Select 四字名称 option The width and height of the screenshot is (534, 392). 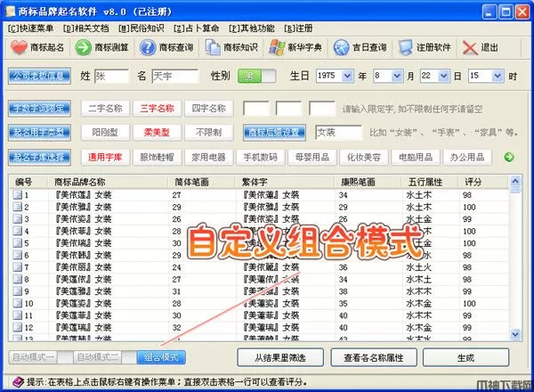click(x=209, y=109)
